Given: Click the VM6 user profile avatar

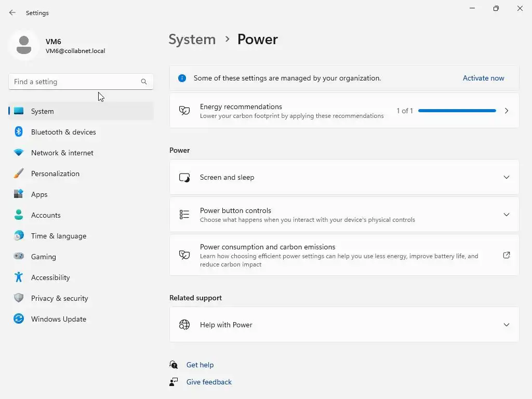Looking at the screenshot, I should tap(24, 46).
